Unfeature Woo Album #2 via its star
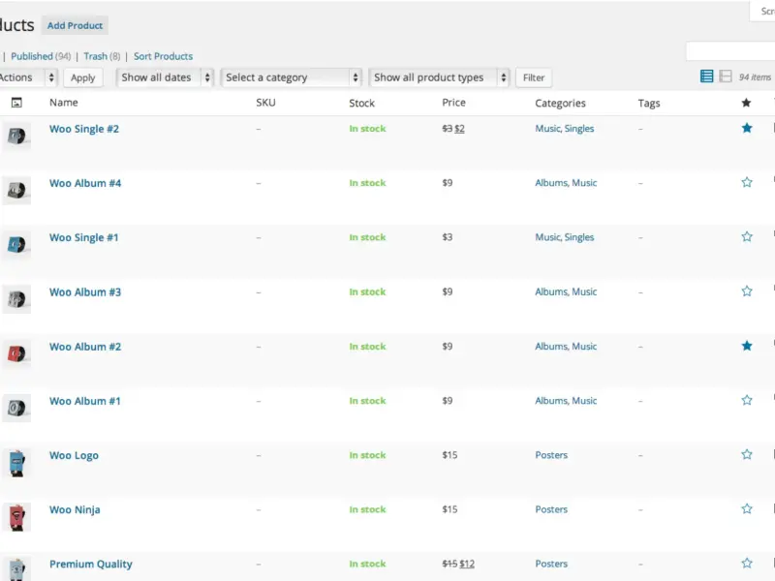Viewport: 775px width, 581px height. coord(747,346)
